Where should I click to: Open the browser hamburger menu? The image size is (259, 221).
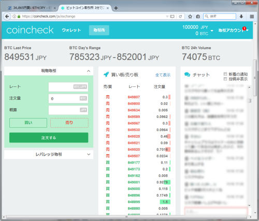[x=252, y=17]
